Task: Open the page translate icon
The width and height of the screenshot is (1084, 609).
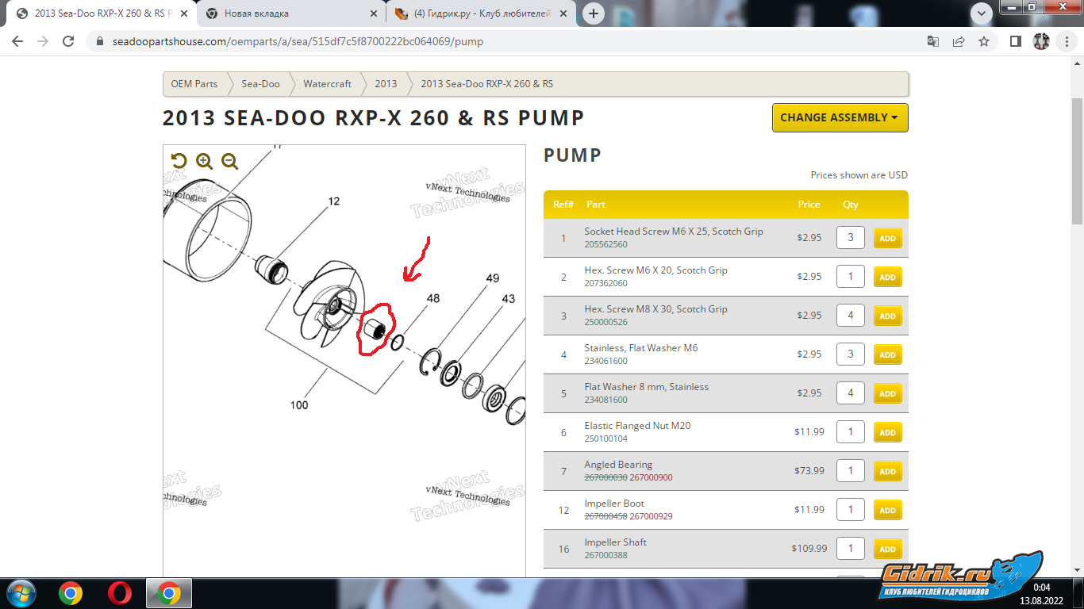Action: (x=933, y=41)
